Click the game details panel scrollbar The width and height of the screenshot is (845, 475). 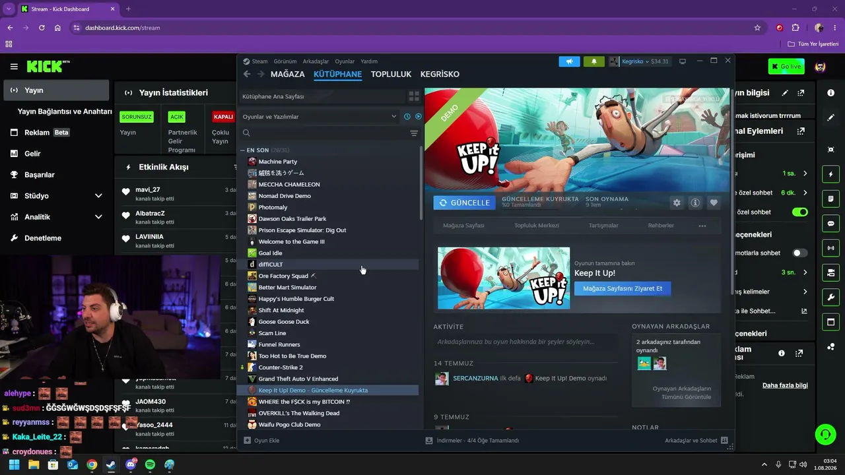[x=731, y=191]
